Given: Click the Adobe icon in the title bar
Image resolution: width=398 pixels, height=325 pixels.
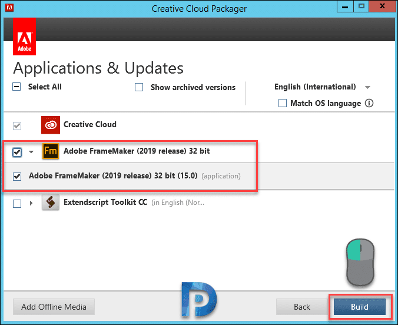Looking at the screenshot, I should pos(9,8).
